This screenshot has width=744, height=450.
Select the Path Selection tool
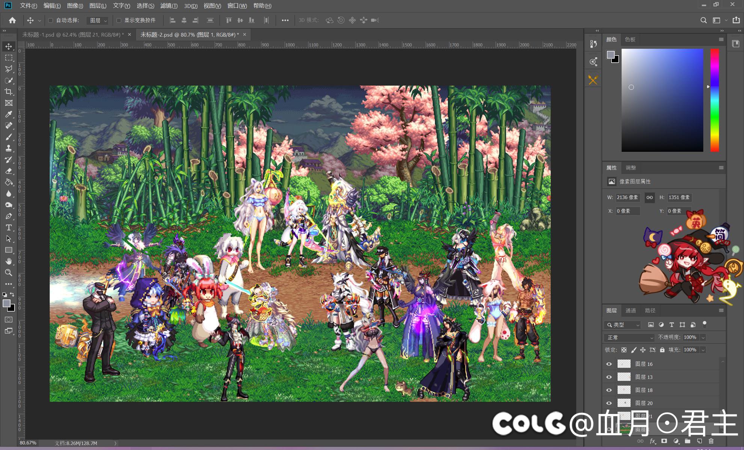pyautogui.click(x=9, y=239)
